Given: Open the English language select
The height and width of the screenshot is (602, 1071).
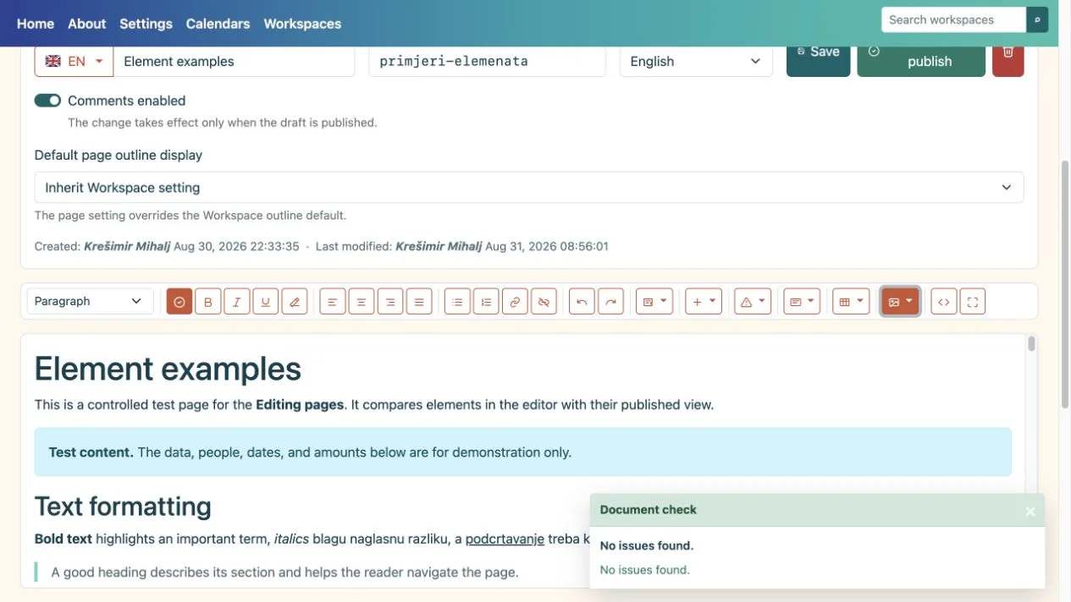Looking at the screenshot, I should tap(696, 61).
